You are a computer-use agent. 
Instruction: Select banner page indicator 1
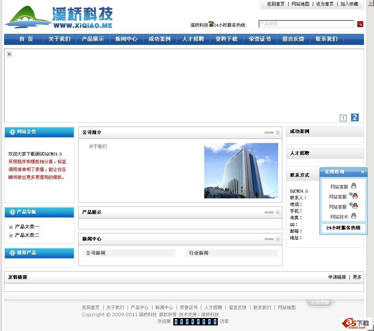[x=343, y=117]
